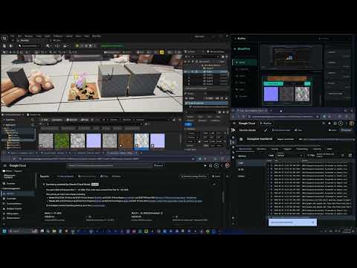The width and height of the screenshot is (357, 268).
Task: Open new browser tab with plus button
Action: click(271, 110)
